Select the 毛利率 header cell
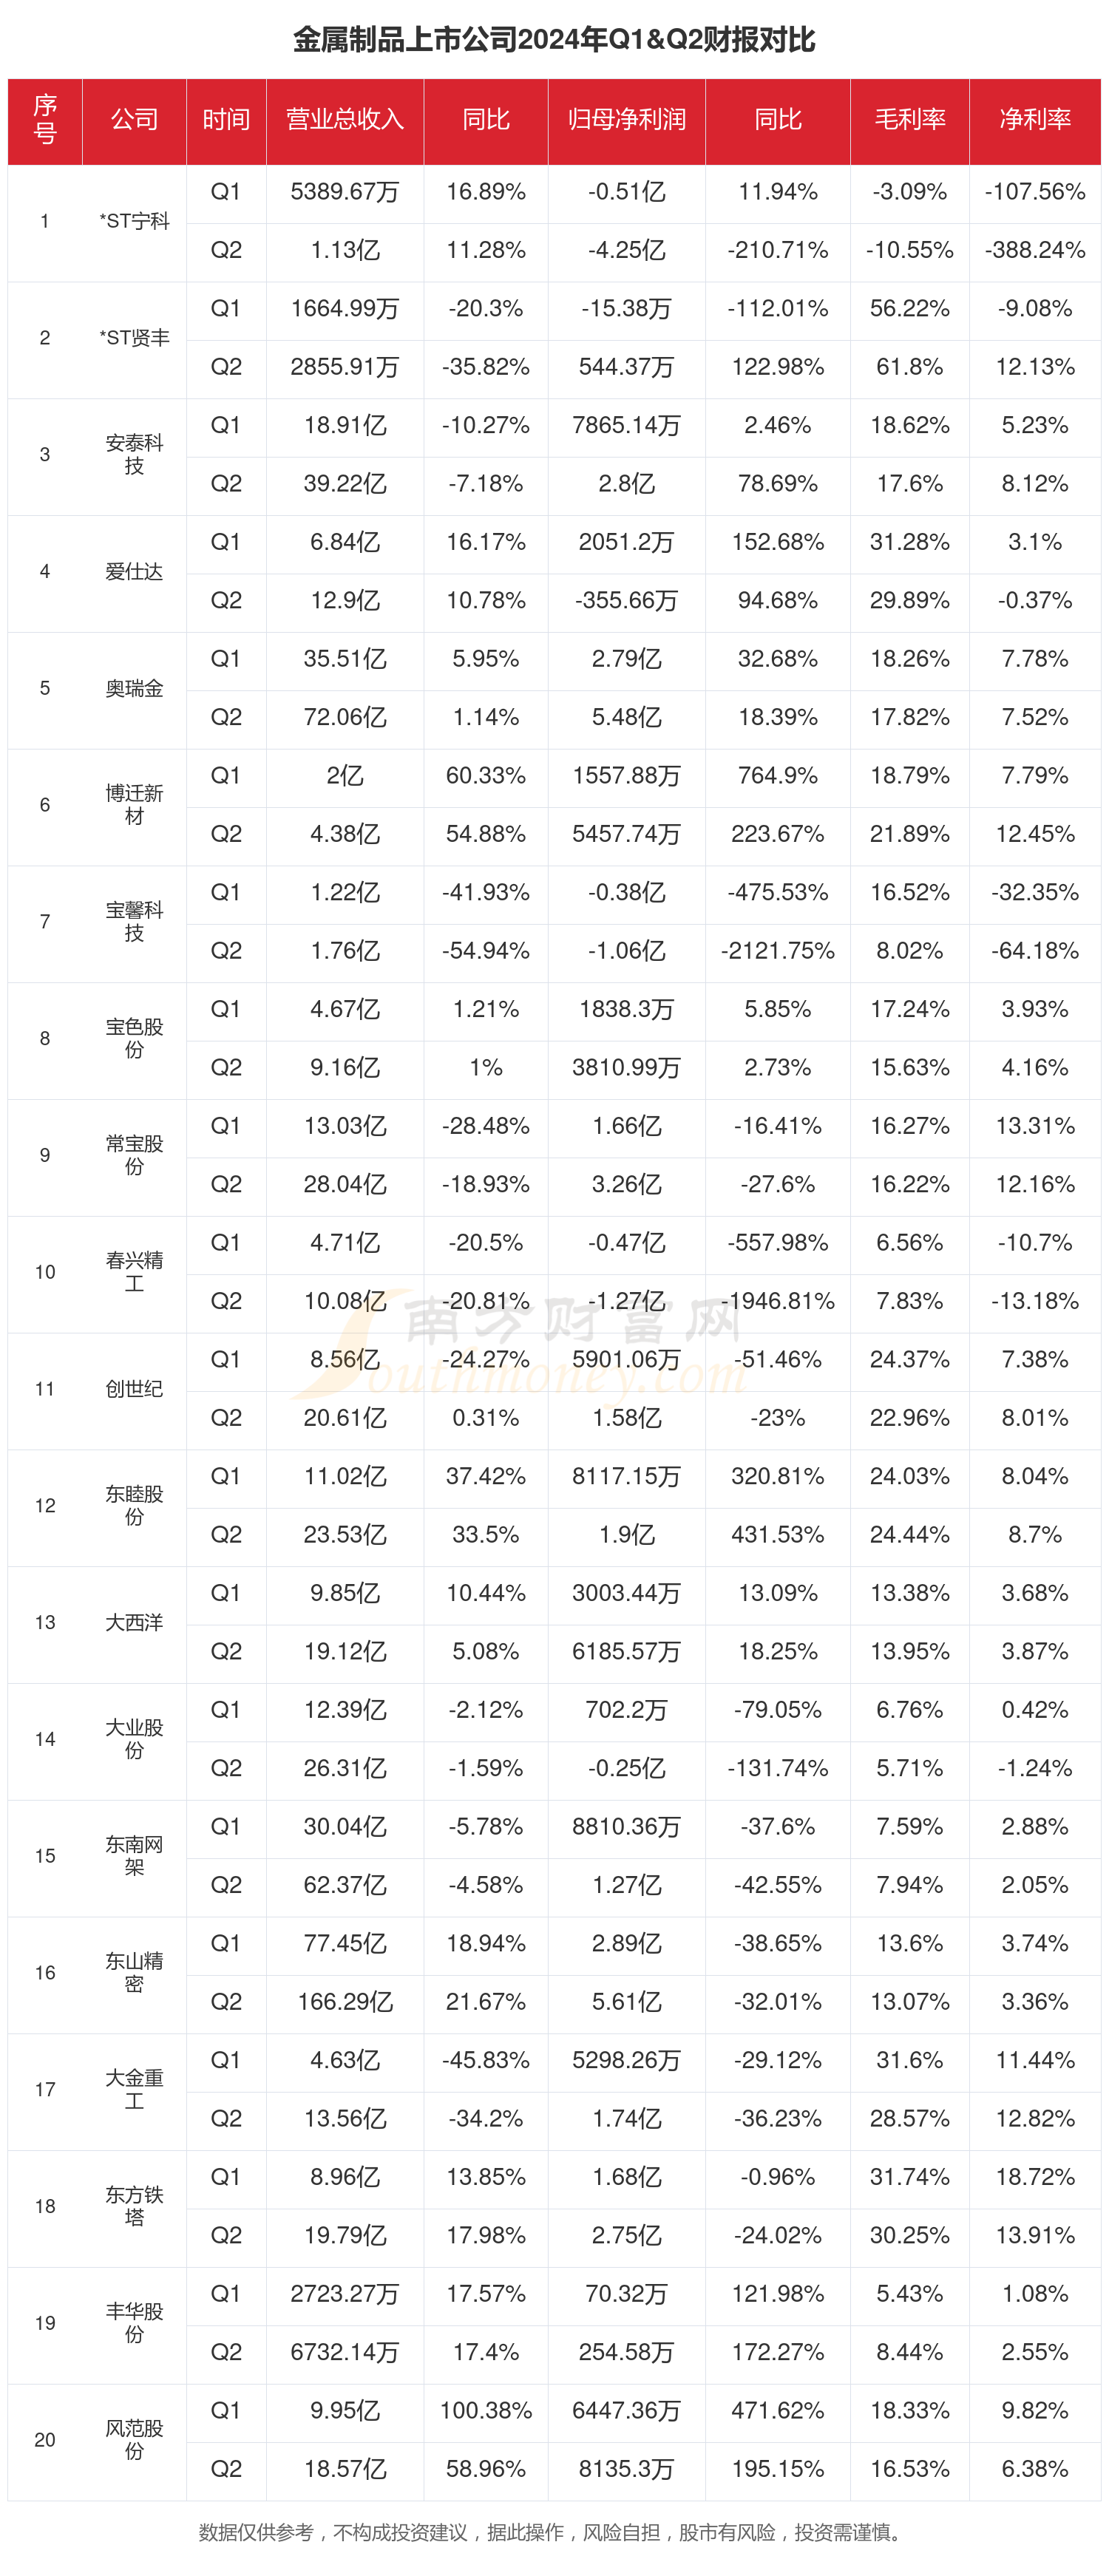This screenshot has height=2576, width=1109. (910, 121)
